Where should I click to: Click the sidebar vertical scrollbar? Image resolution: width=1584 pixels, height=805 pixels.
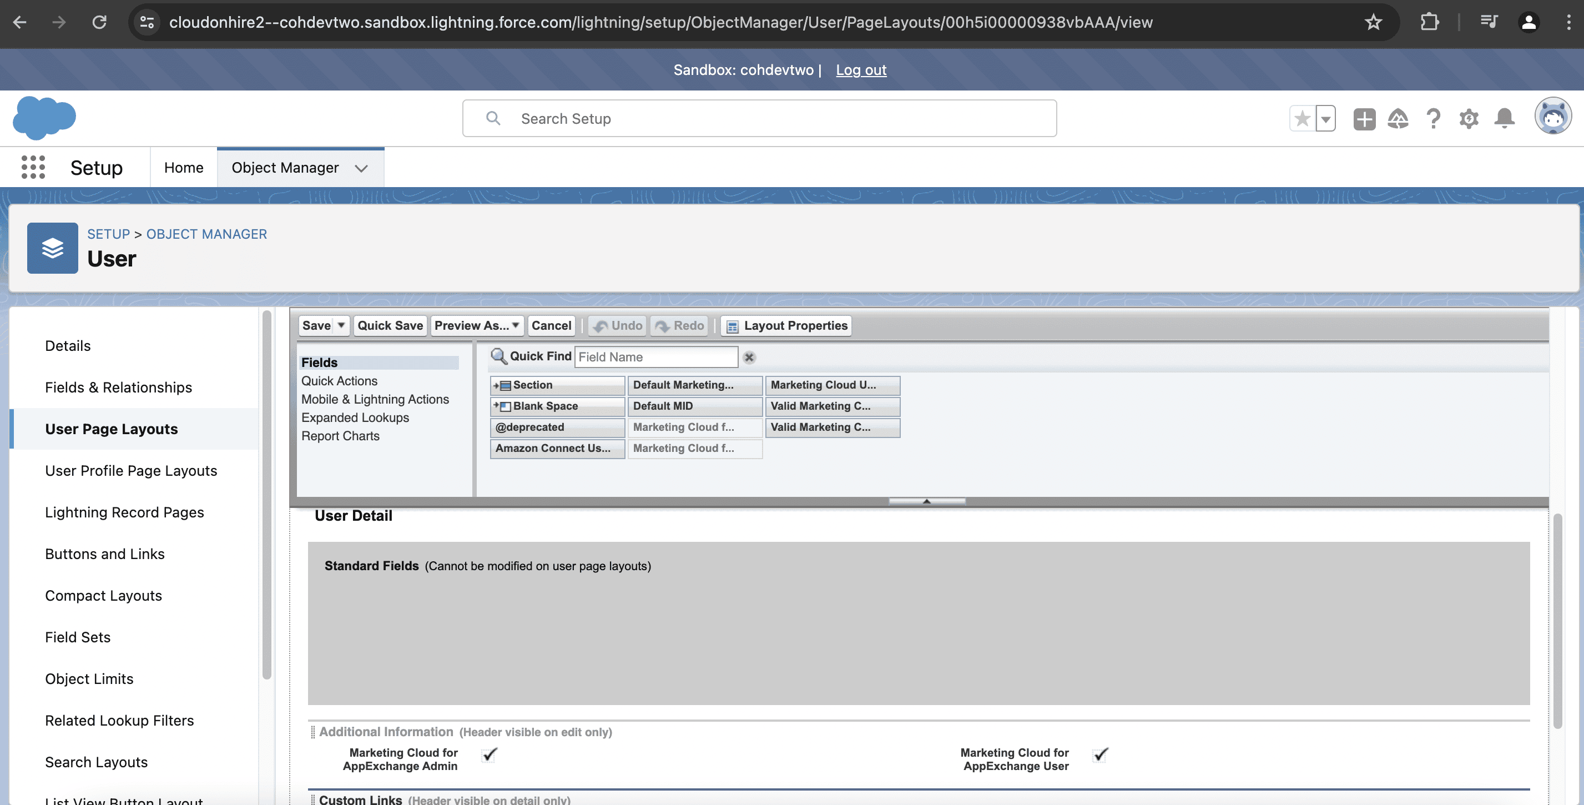[x=266, y=495]
